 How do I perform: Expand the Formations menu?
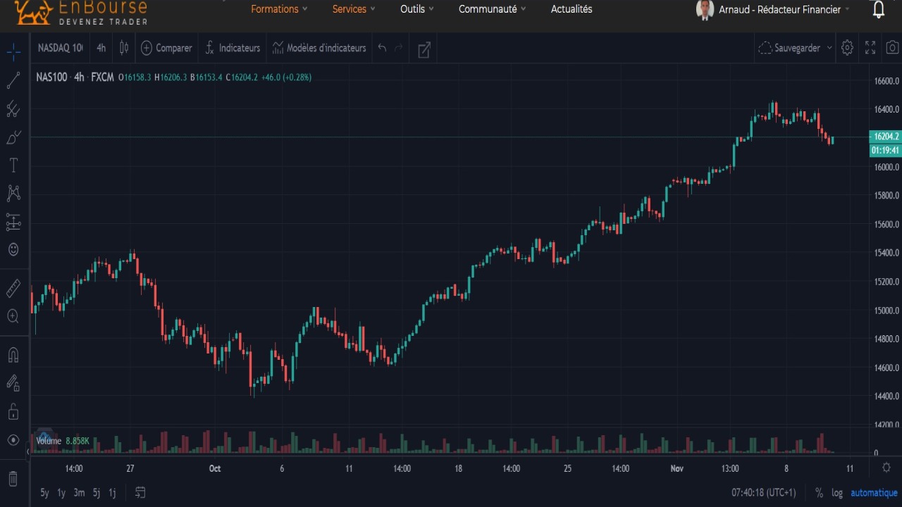(279, 9)
